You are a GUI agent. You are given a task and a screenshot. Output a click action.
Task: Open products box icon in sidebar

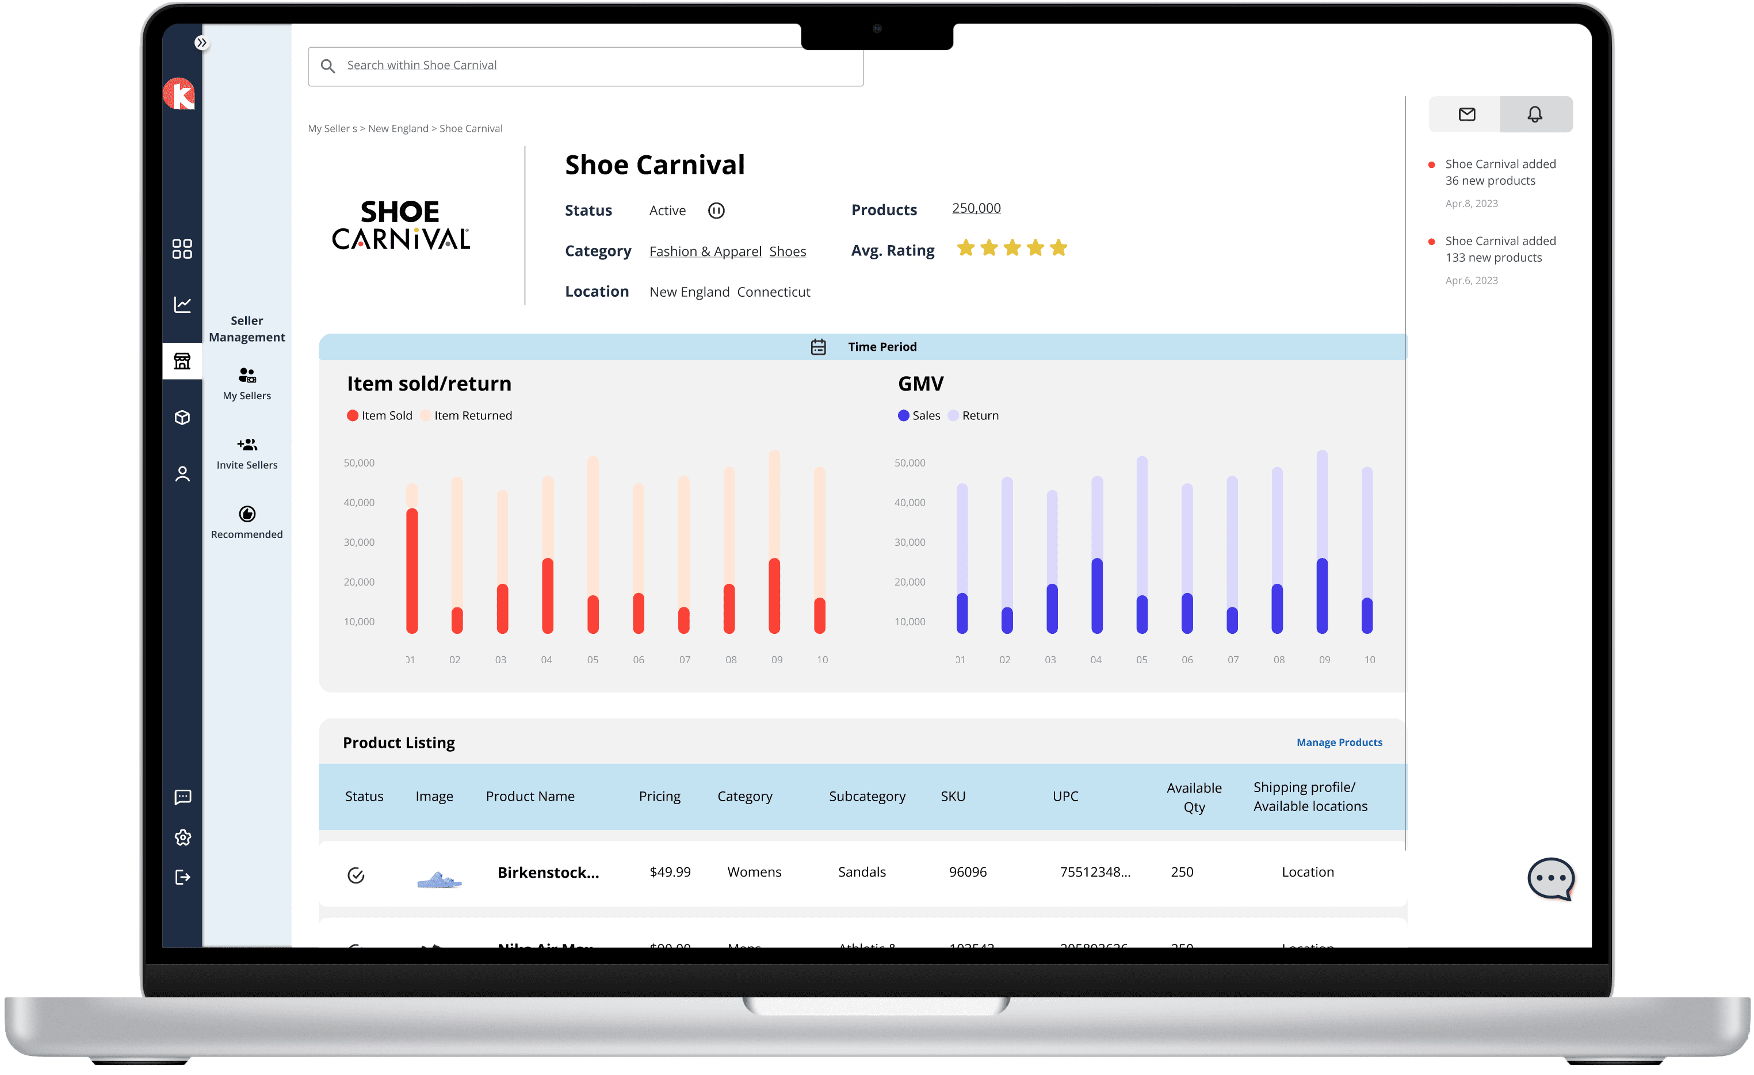pyautogui.click(x=182, y=417)
